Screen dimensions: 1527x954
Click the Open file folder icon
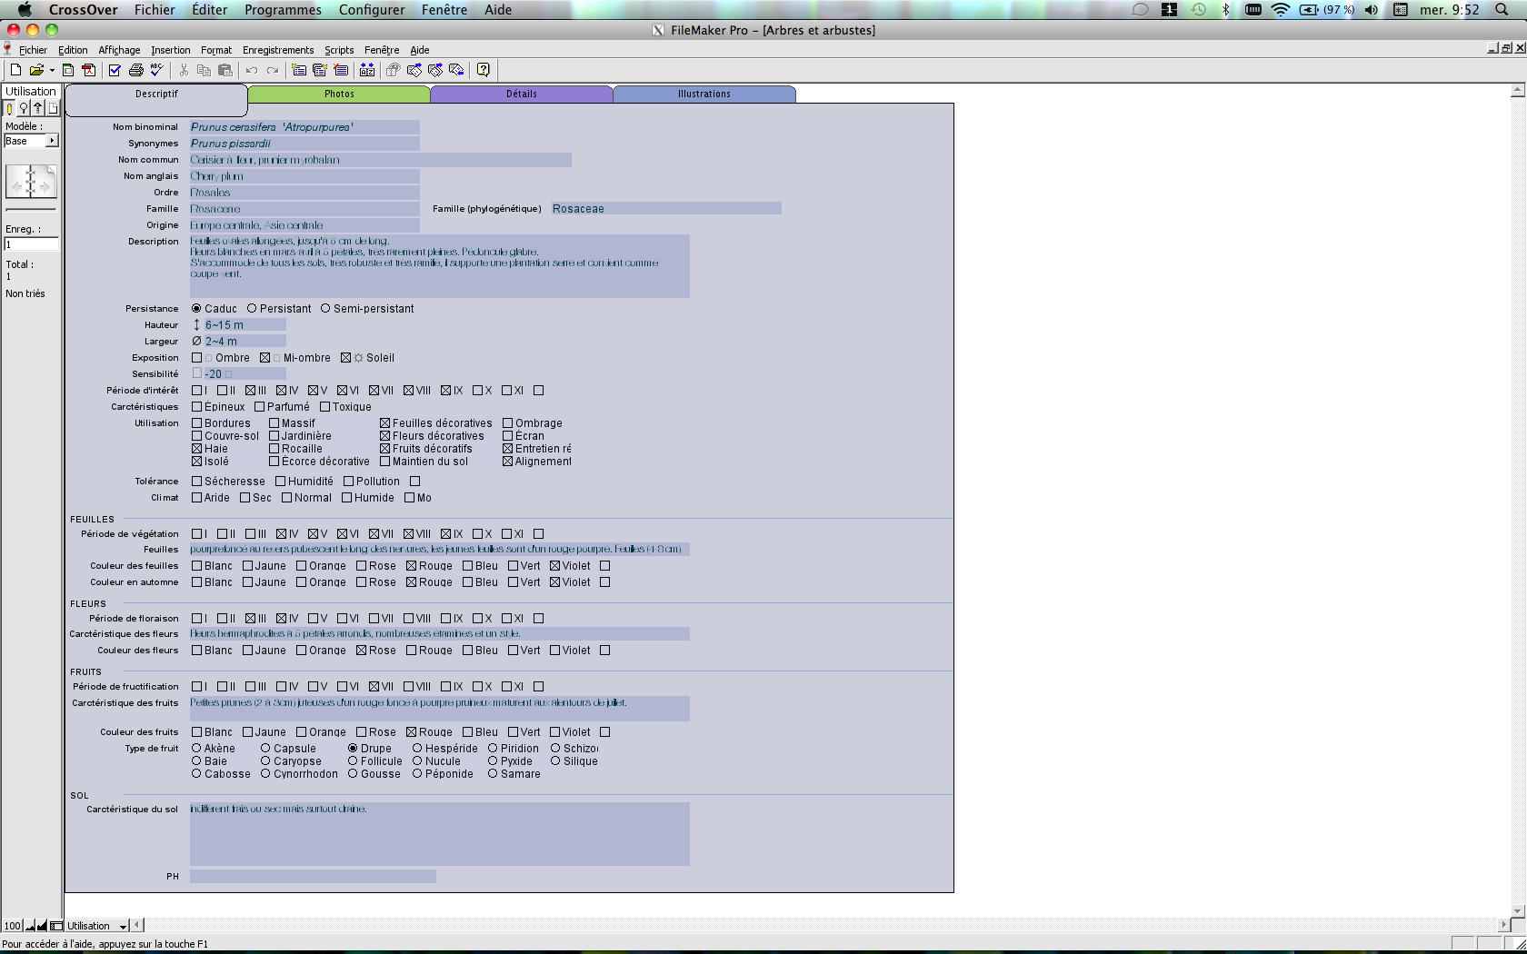click(36, 70)
